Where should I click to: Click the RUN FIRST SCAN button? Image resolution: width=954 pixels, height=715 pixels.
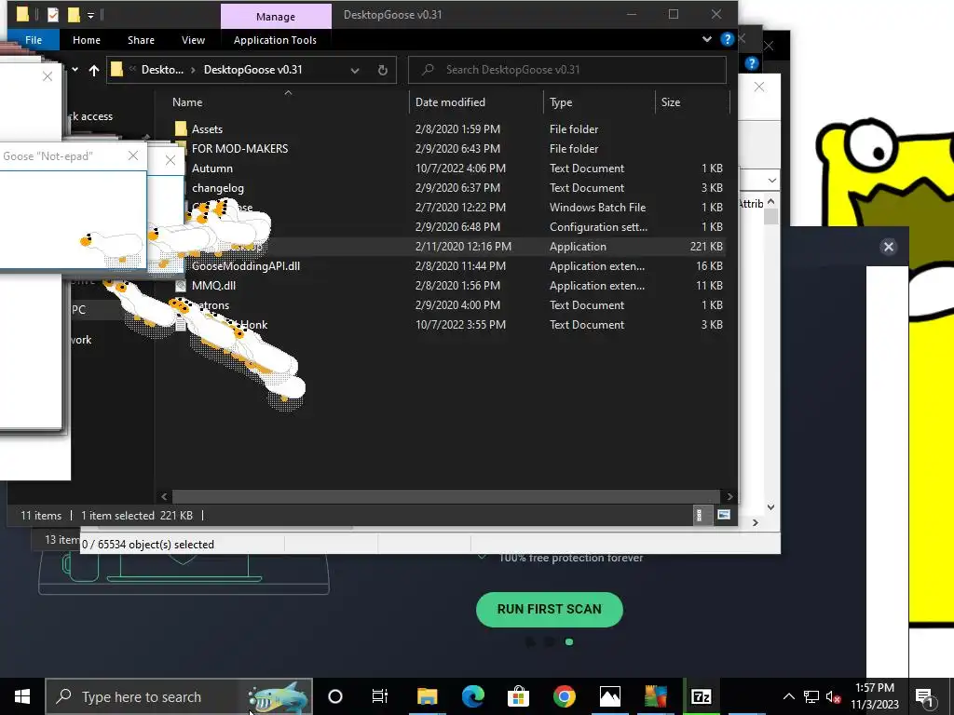click(550, 609)
